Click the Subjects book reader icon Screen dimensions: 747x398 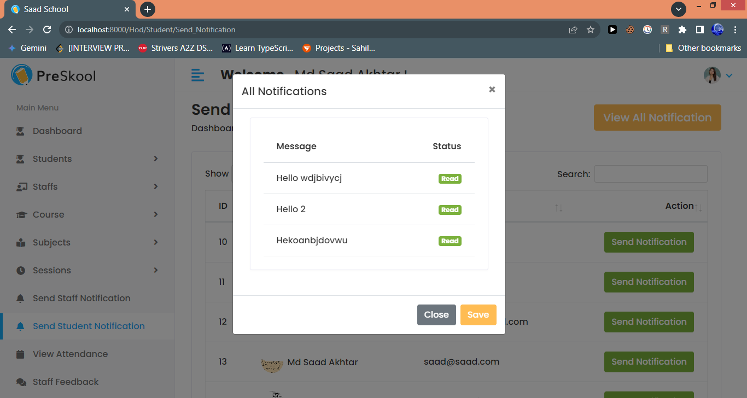(21, 243)
